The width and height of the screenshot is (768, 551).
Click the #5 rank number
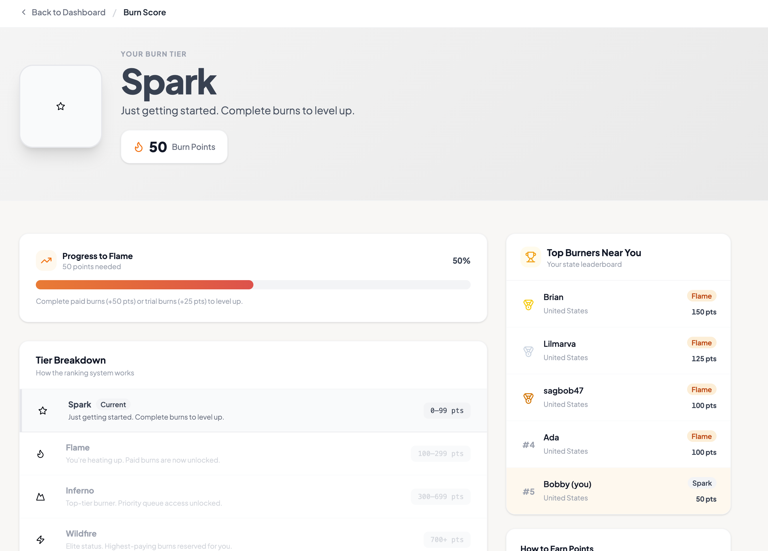pos(528,492)
